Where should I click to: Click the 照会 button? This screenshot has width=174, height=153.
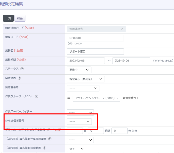pyautogui.click(x=20, y=18)
